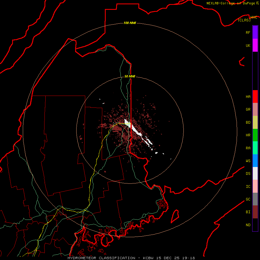Click the WS legend label
260x260 pixels.
tap(248, 161)
